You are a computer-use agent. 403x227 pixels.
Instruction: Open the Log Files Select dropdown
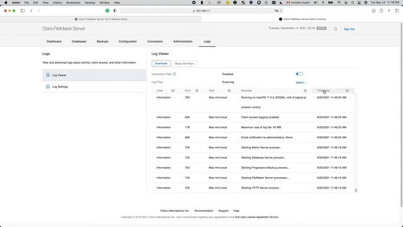301,83
